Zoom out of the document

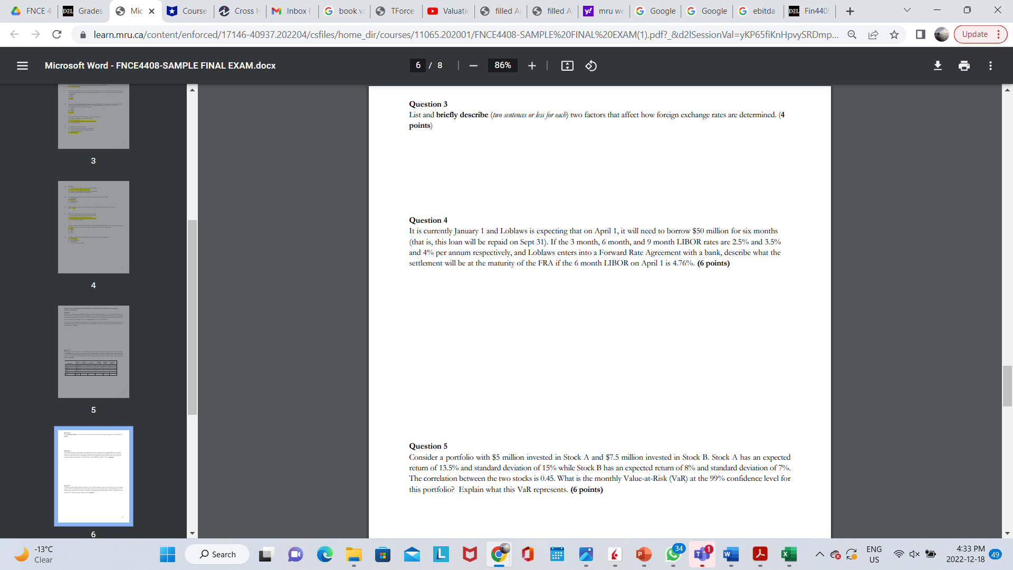473,65
